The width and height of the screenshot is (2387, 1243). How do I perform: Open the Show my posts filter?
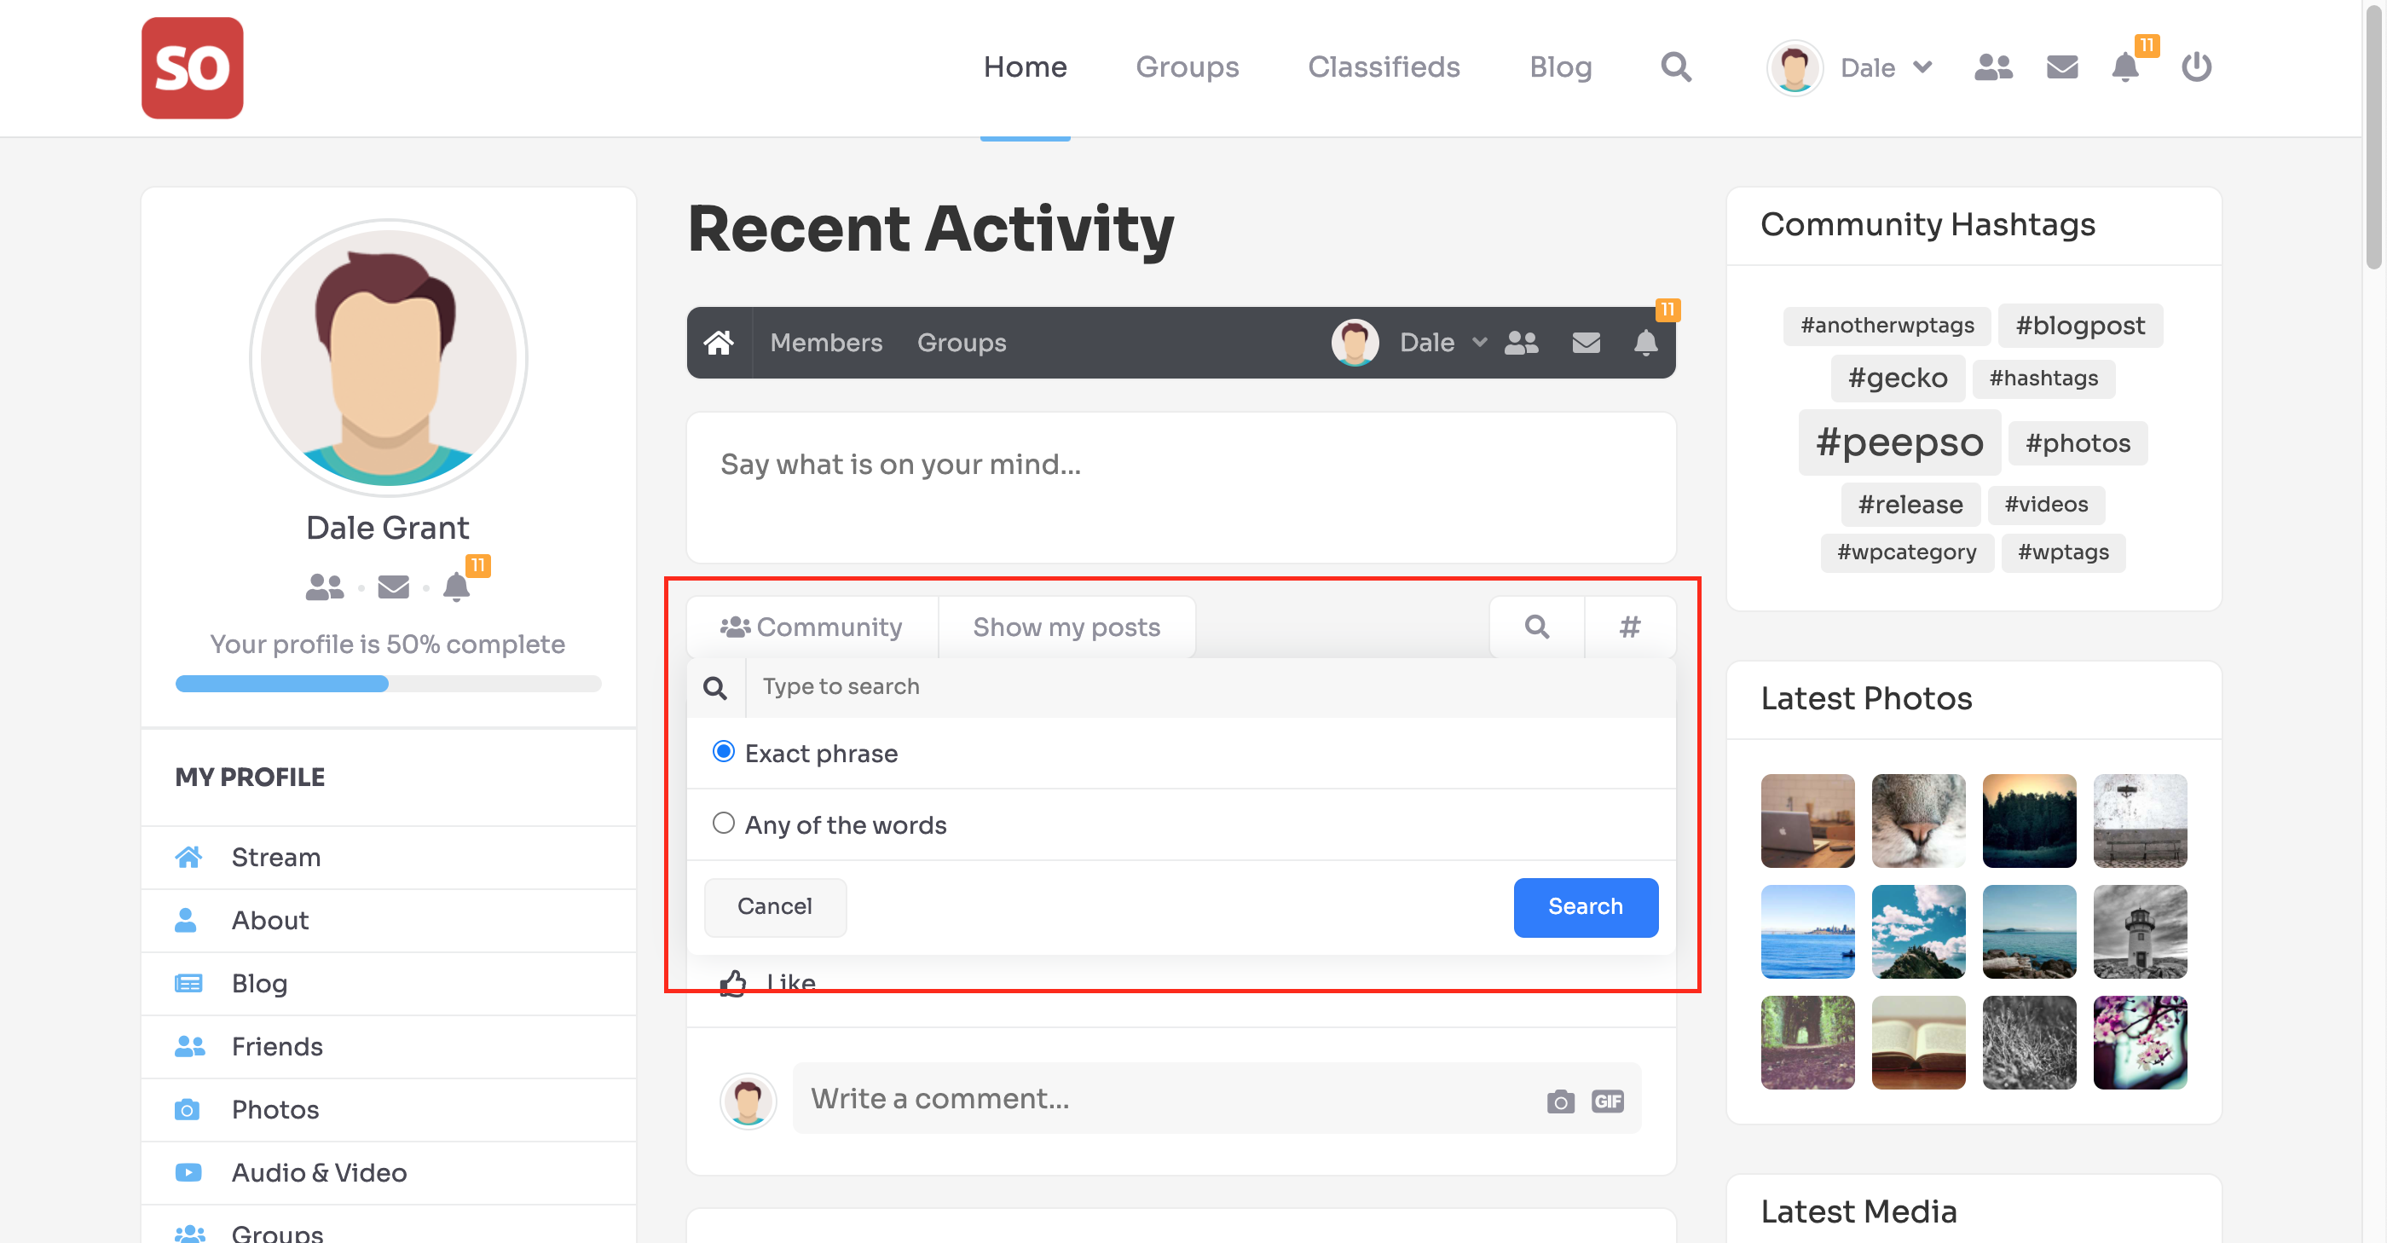point(1066,627)
